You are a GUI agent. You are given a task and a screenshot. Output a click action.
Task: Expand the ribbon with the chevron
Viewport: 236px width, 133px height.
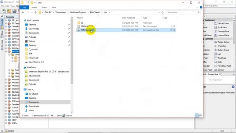click(197, 7)
